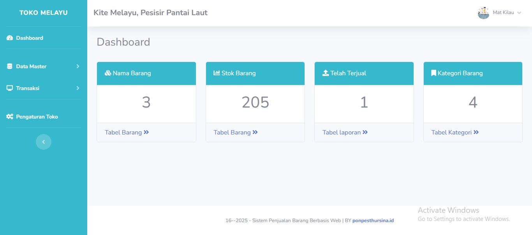532x235 pixels.
Task: Click the bar chart icon on the Stok Barang card
Action: click(217, 73)
